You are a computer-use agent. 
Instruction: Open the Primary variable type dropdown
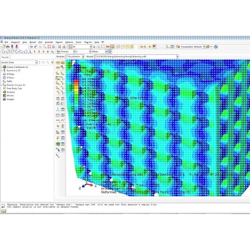(74, 51)
